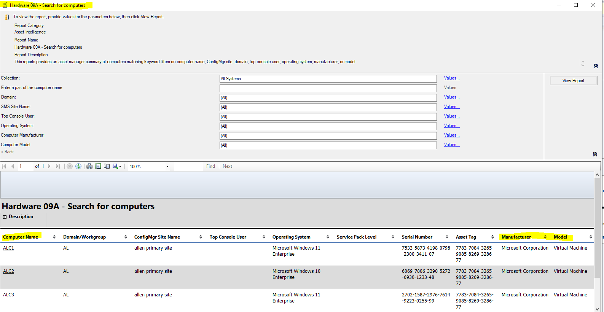
Task: Click the Domain parameter field
Action: 328,98
